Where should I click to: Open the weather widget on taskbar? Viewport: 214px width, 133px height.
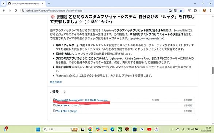coord(6,129)
